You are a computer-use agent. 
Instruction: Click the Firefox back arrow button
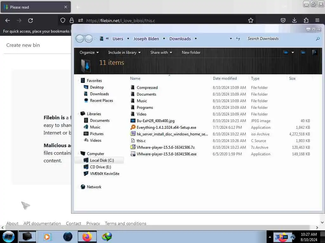point(8,21)
